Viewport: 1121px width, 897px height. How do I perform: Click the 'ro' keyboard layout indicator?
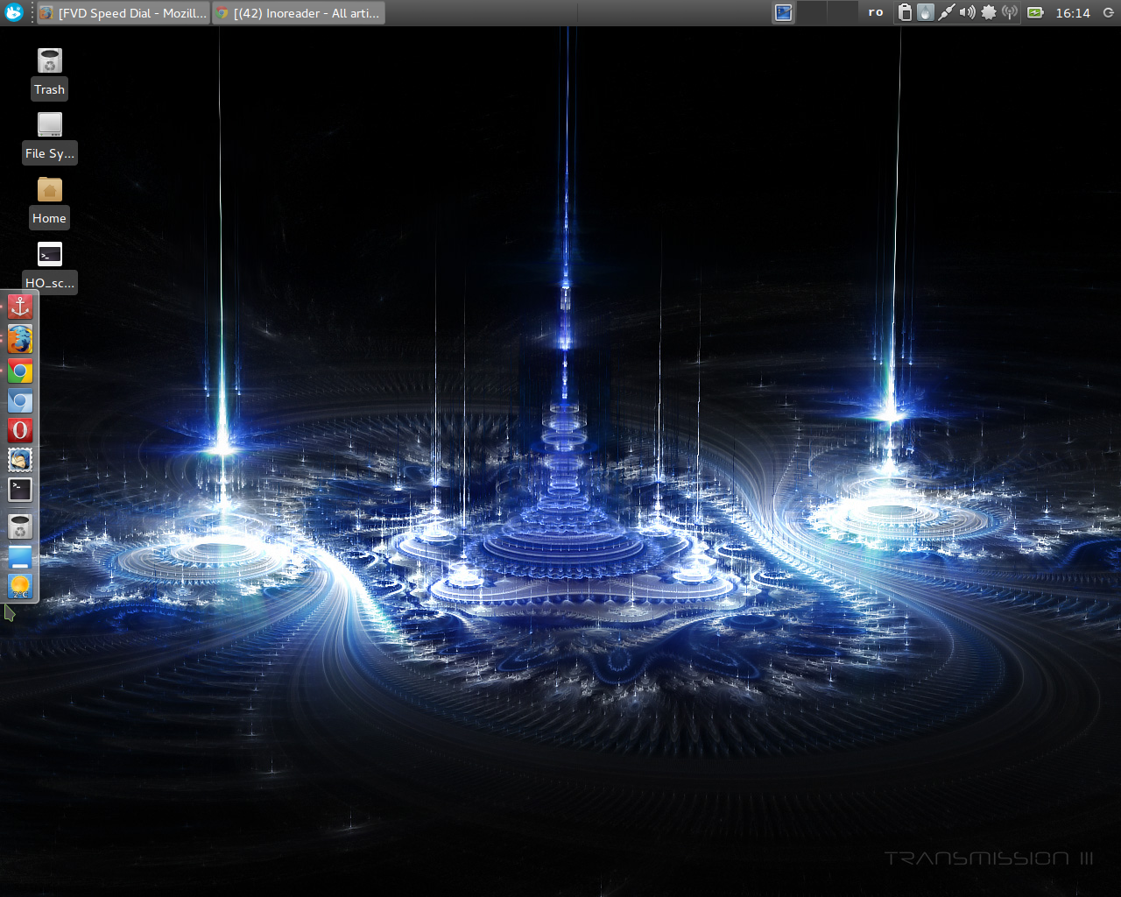point(876,12)
